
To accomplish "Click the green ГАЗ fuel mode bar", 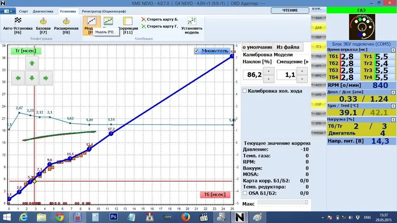I will coord(361,10).
